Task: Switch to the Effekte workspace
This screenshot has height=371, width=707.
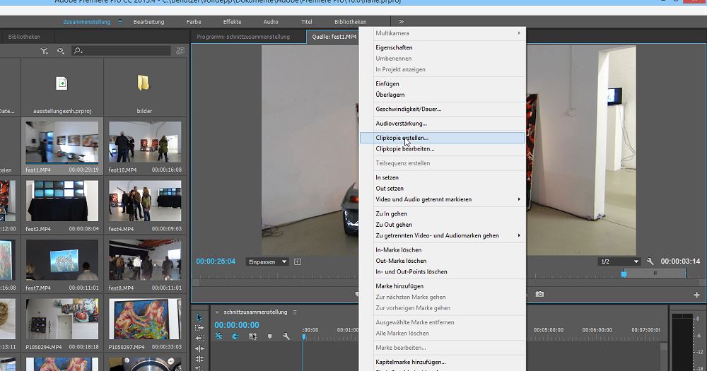Action: [232, 22]
